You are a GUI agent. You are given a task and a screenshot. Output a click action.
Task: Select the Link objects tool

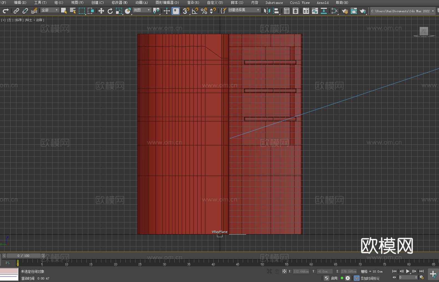pyautogui.click(x=16, y=11)
